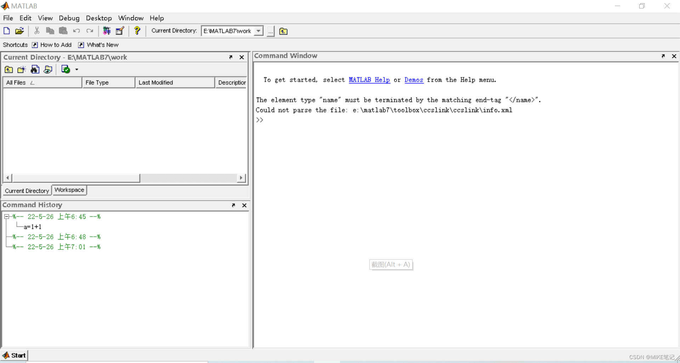The height and width of the screenshot is (363, 680).
Task: Open Find Files in Current Directory panel
Action: (35, 69)
